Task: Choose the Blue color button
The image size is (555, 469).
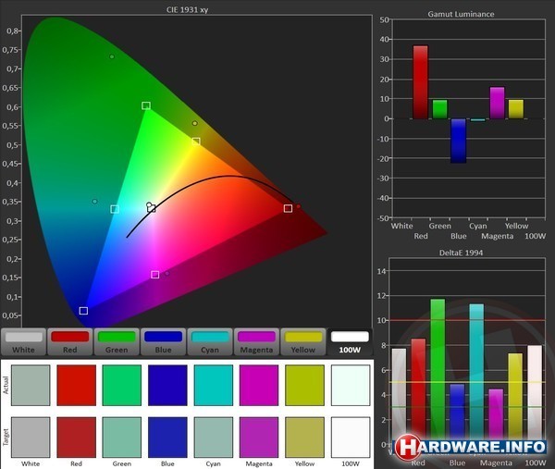Action: pyautogui.click(x=163, y=342)
